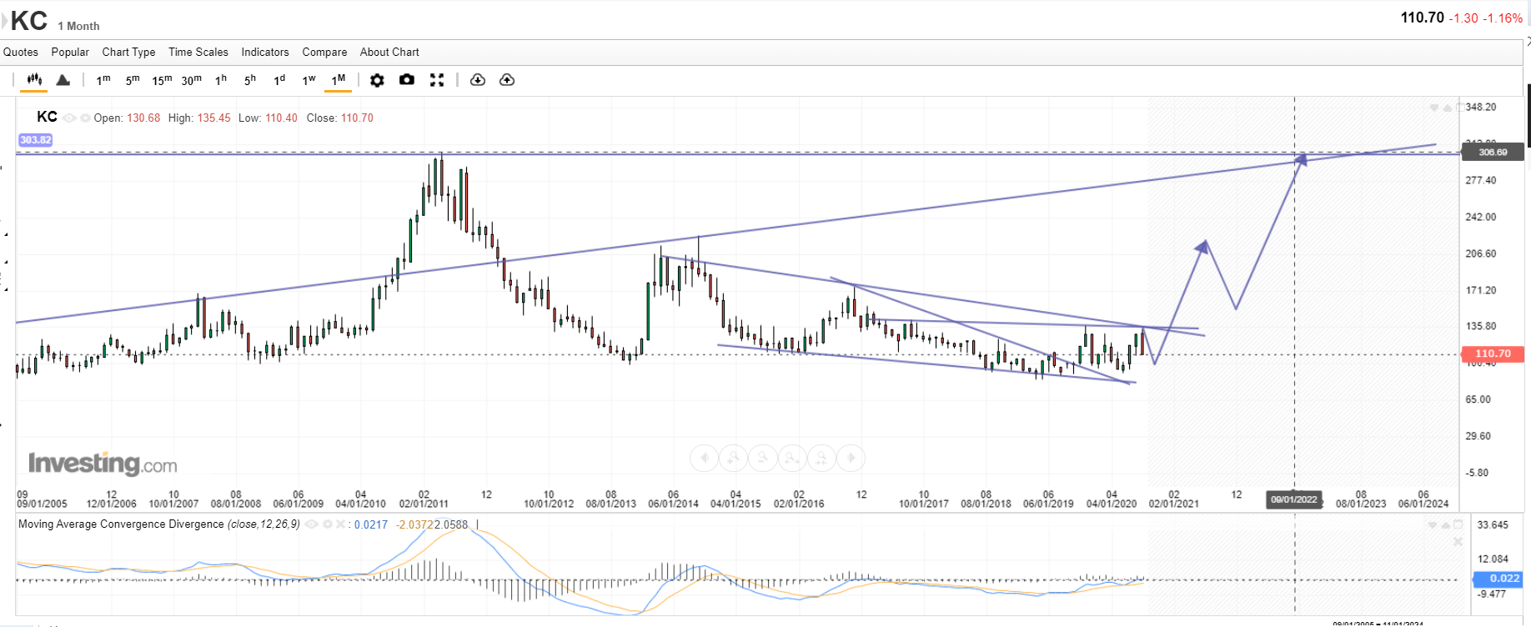Screen dimensions: 1531x627
Task: Open chart settings gear in toolbar
Action: [x=377, y=80]
